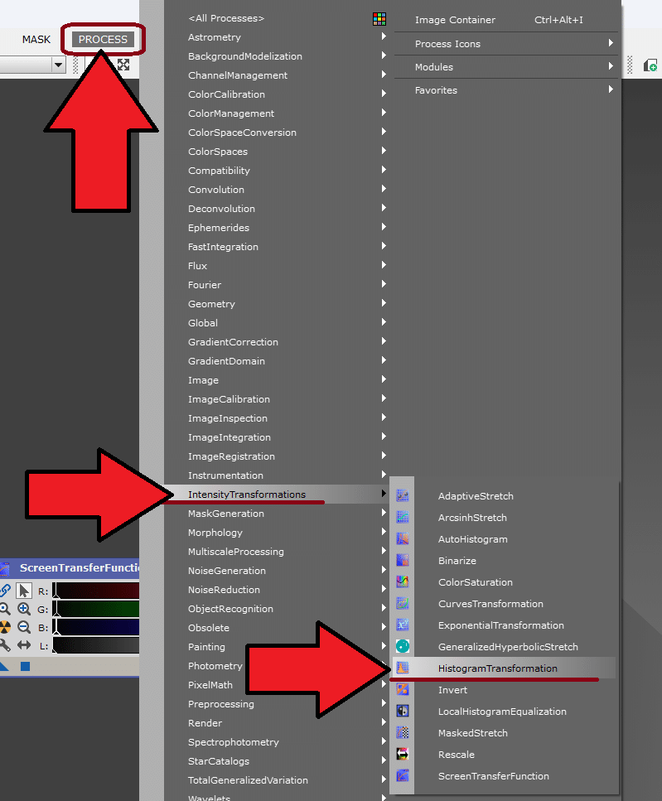Viewport: 662px width, 801px height.
Task: Click the green G channel STF slider
Action: point(96,609)
